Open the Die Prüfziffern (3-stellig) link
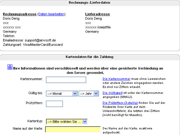 [120, 103]
